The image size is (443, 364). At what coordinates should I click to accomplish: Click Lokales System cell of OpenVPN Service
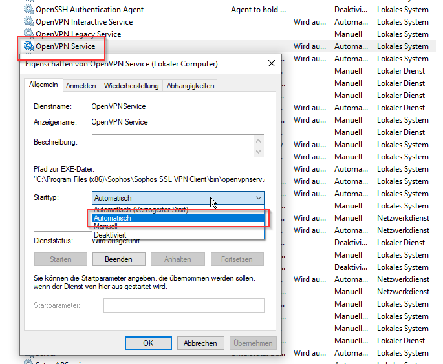pyautogui.click(x=403, y=46)
